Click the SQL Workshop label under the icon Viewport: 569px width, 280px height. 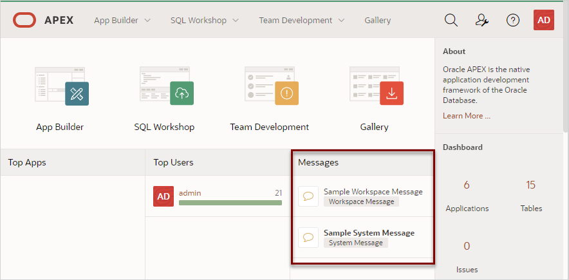pyautogui.click(x=164, y=127)
